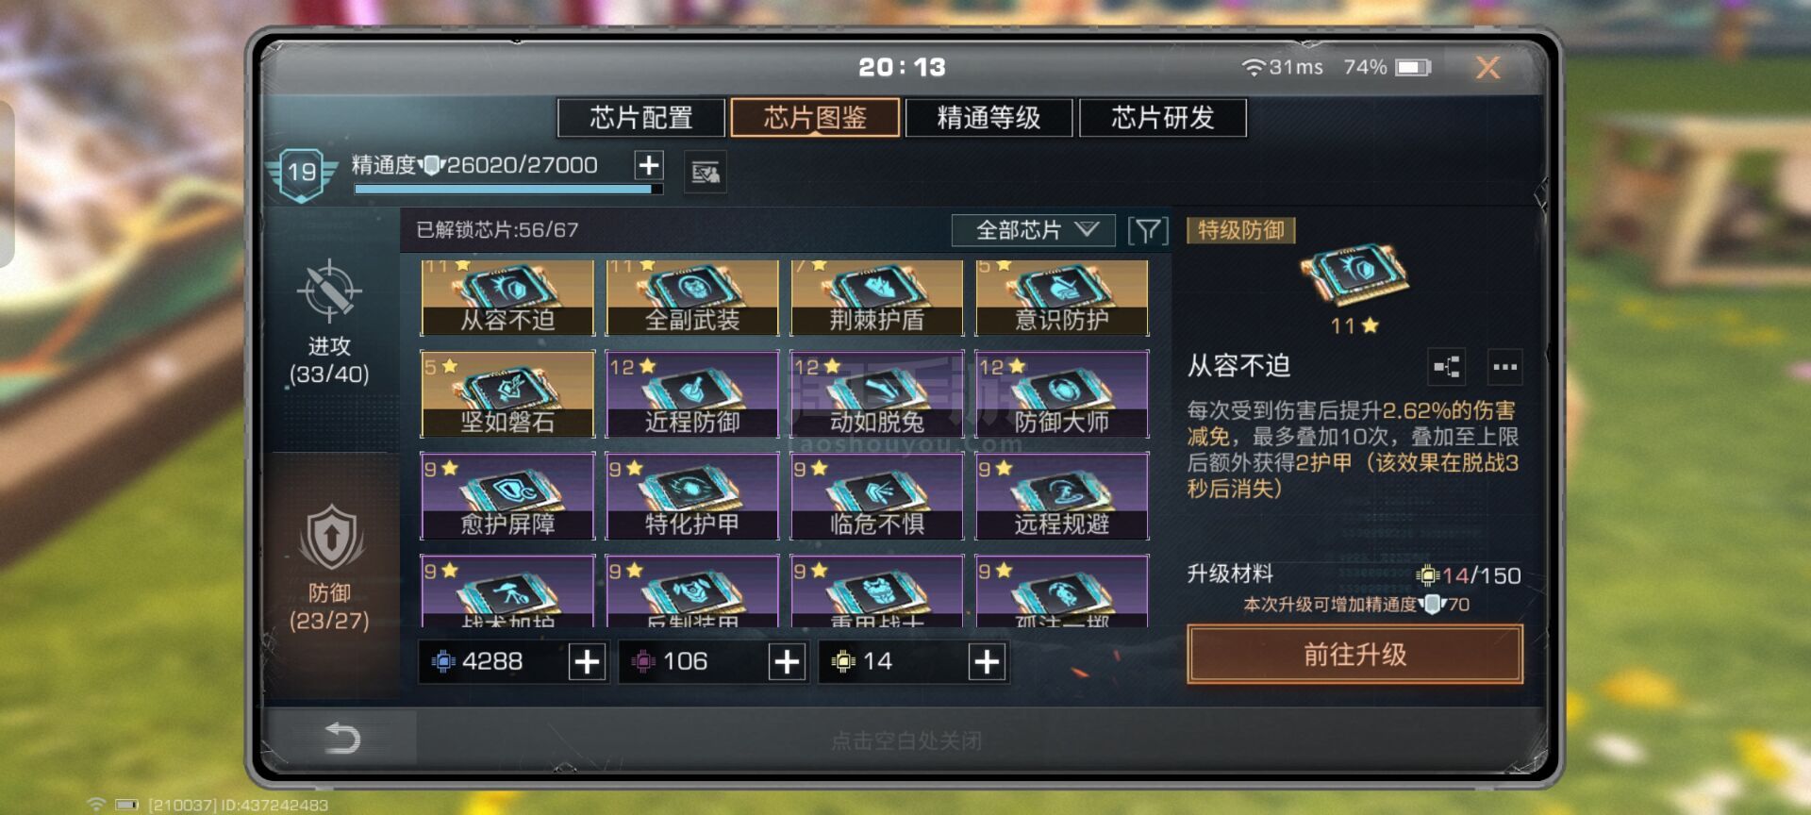Screen dimensions: 1811x815
Task: Expand the 全部芯片 dropdown
Action: click(x=1034, y=230)
